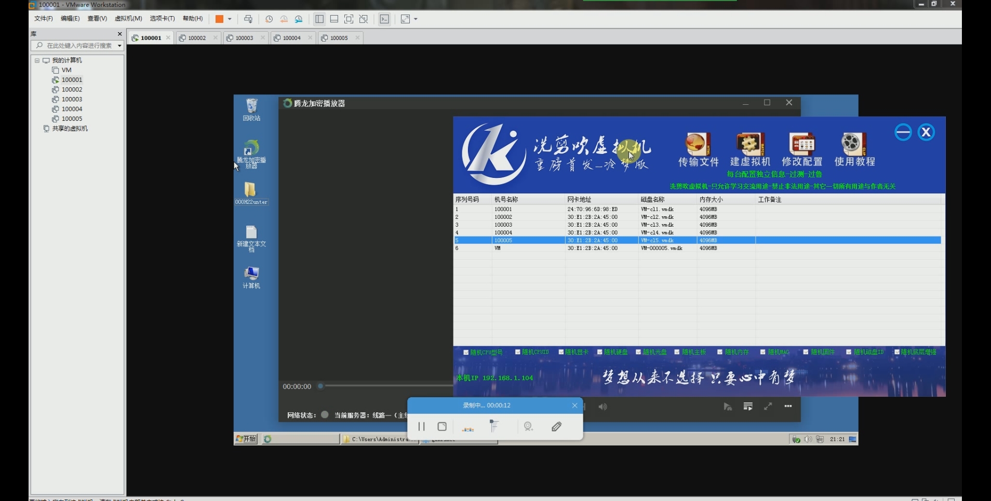Switch to the 100003 VM tab
The height and width of the screenshot is (501, 991).
pos(245,38)
